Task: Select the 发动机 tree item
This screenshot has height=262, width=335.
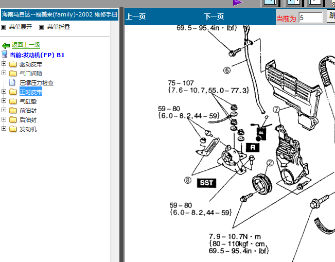Action: coord(28,129)
